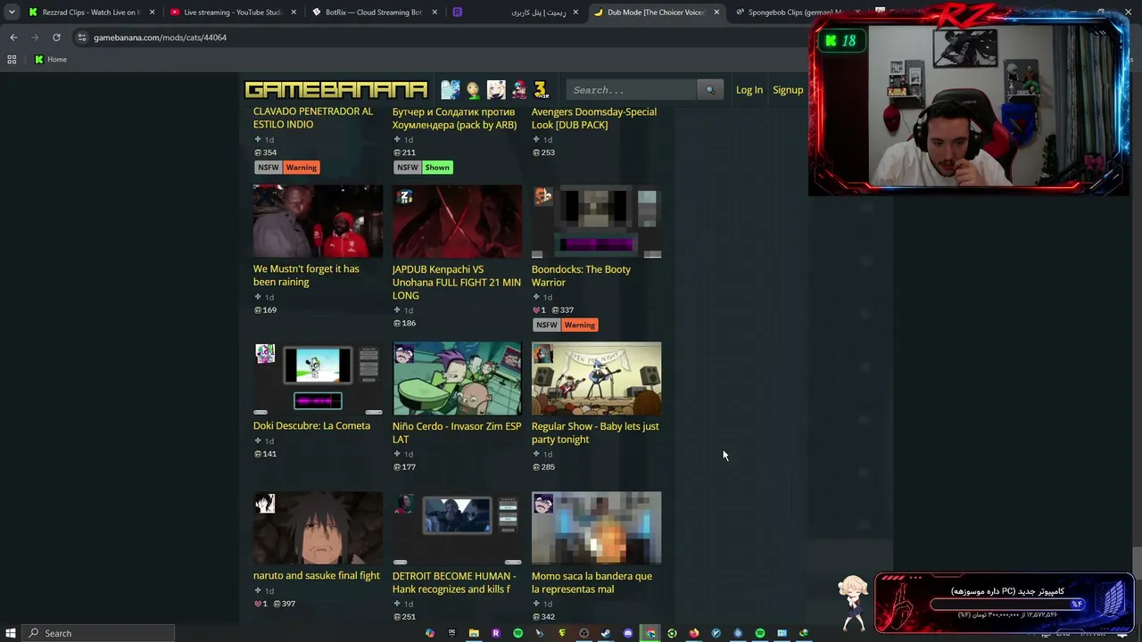Go back using the browser back arrow

(13, 37)
